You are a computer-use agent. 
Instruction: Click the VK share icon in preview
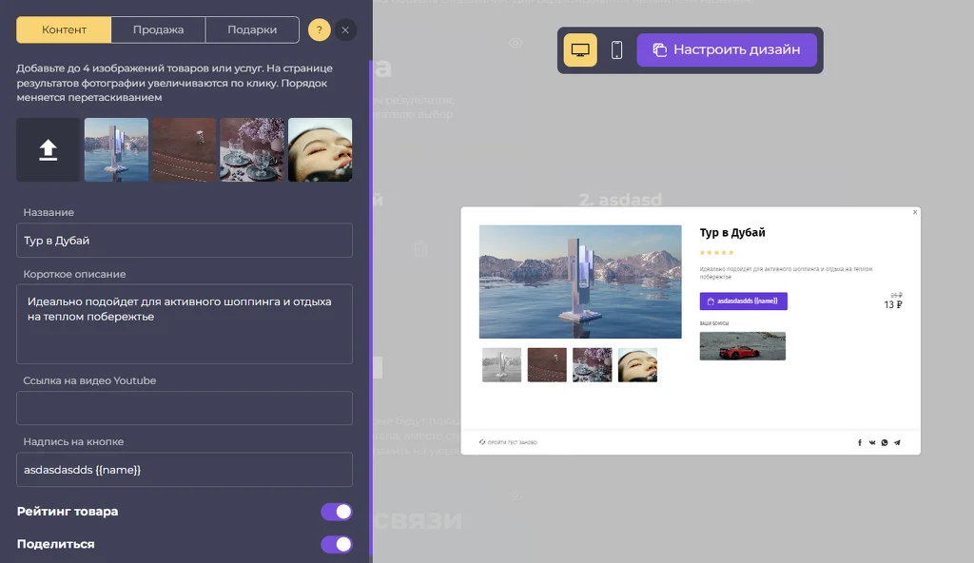(x=872, y=442)
